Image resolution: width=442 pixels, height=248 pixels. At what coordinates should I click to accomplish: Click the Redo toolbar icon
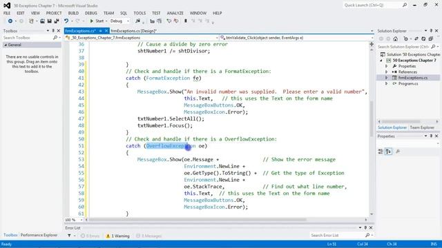pyautogui.click(x=78, y=21)
